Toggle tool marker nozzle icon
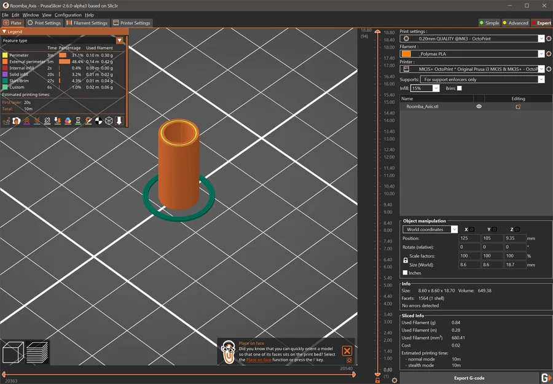Image resolution: width=553 pixels, height=384 pixels. 119,121
